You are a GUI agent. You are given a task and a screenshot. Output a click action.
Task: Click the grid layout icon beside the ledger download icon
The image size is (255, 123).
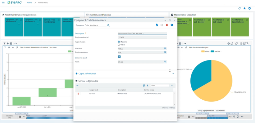click(144, 85)
